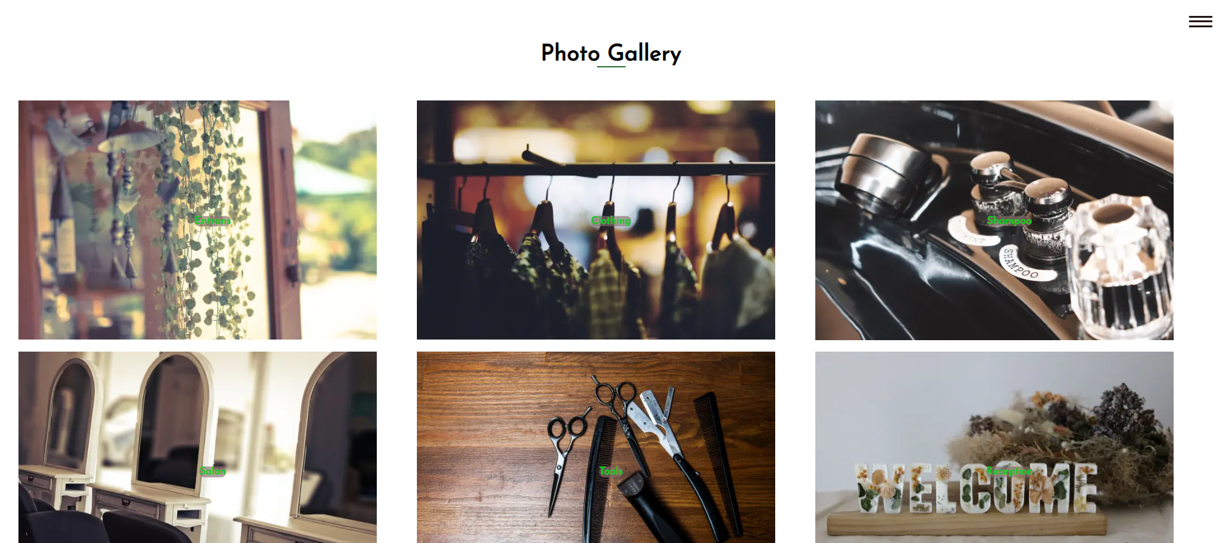Screen dimensions: 1222x543
Task: Click the Tools label
Action: coord(611,471)
